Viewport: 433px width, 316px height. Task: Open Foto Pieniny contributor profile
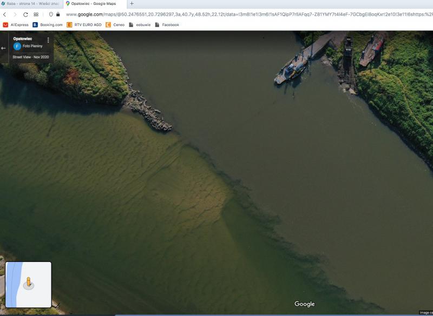32,46
